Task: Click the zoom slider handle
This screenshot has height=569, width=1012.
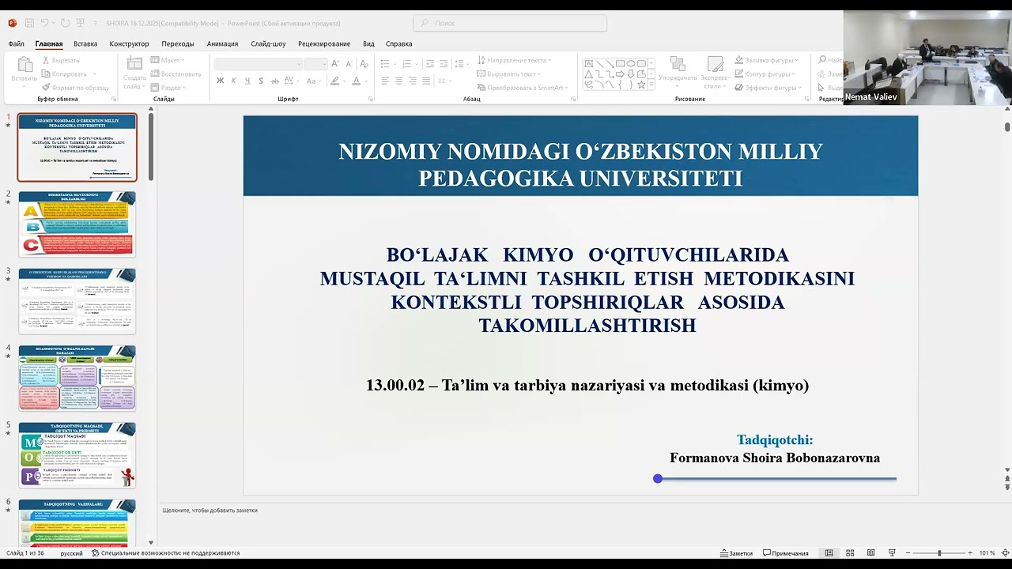Action: tap(939, 553)
